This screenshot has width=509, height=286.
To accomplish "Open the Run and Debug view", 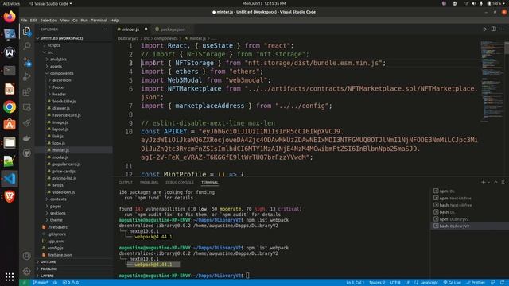I will click(x=27, y=77).
